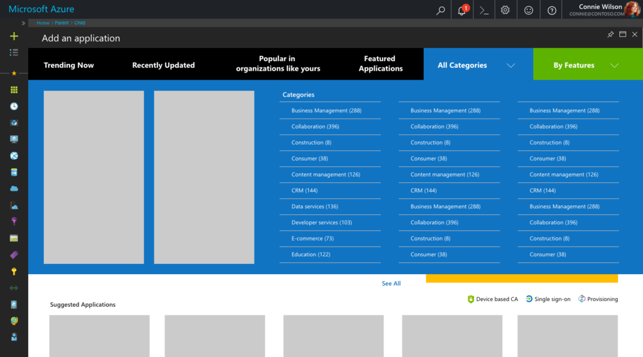Open Popular in organizations like yours tab
Viewport: 643px width, 357px height.
click(x=278, y=64)
